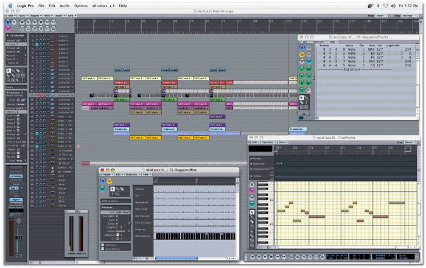Screen dimensions: 426x268
Task: Toggle the green note filter button in Event List
Action: point(302,68)
